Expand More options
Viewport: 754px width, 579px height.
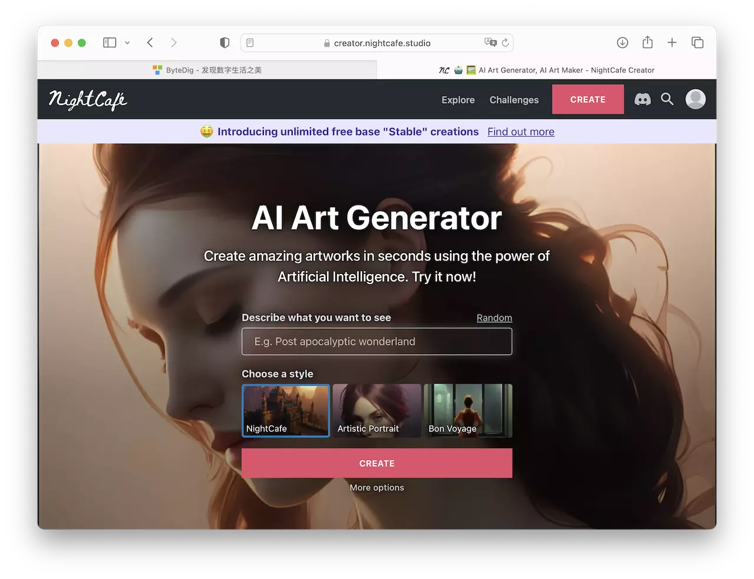click(377, 488)
